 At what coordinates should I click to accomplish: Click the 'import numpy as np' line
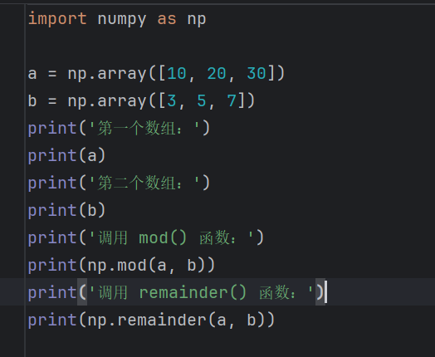pos(117,19)
